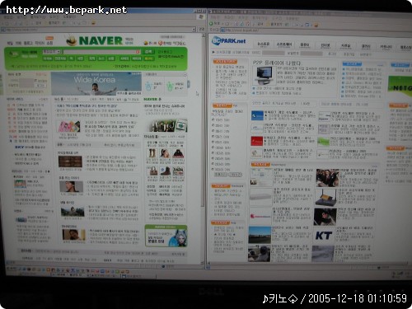Click the BCPARK.net logo in right window
This screenshot has width=412, height=309.
[229, 41]
